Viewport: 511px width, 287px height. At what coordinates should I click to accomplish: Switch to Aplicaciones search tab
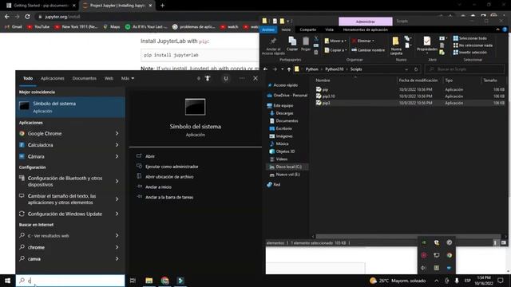[52, 78]
